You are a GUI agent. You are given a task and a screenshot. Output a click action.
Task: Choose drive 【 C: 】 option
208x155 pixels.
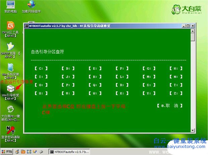pos(41,69)
